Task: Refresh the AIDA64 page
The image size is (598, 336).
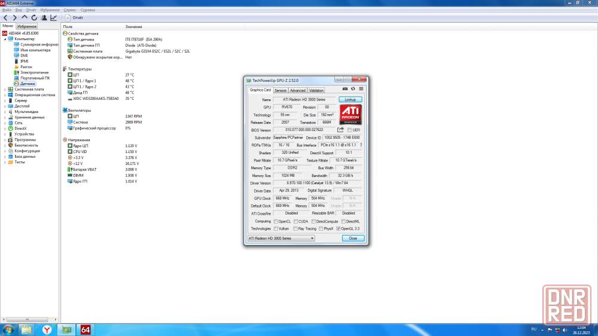Action: [34, 17]
